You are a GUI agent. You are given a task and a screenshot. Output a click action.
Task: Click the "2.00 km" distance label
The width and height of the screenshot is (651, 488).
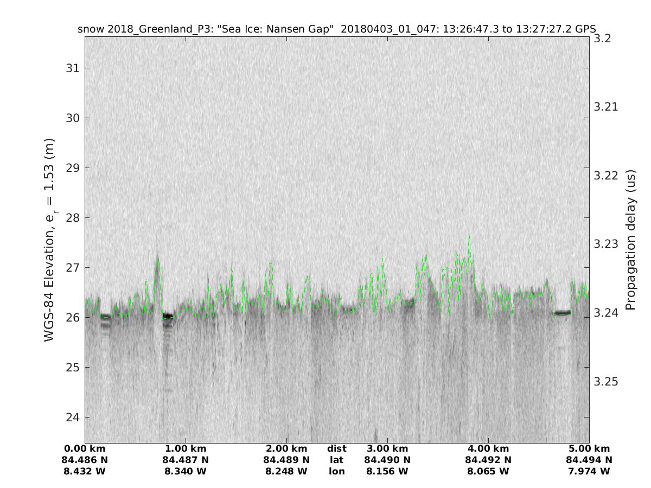pyautogui.click(x=286, y=449)
